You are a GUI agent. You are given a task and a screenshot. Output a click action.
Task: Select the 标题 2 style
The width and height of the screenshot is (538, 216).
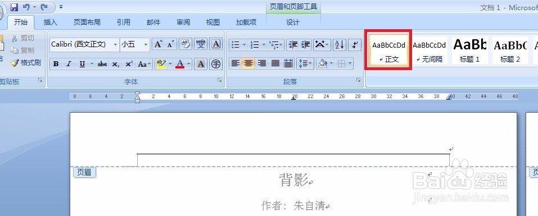coord(510,50)
